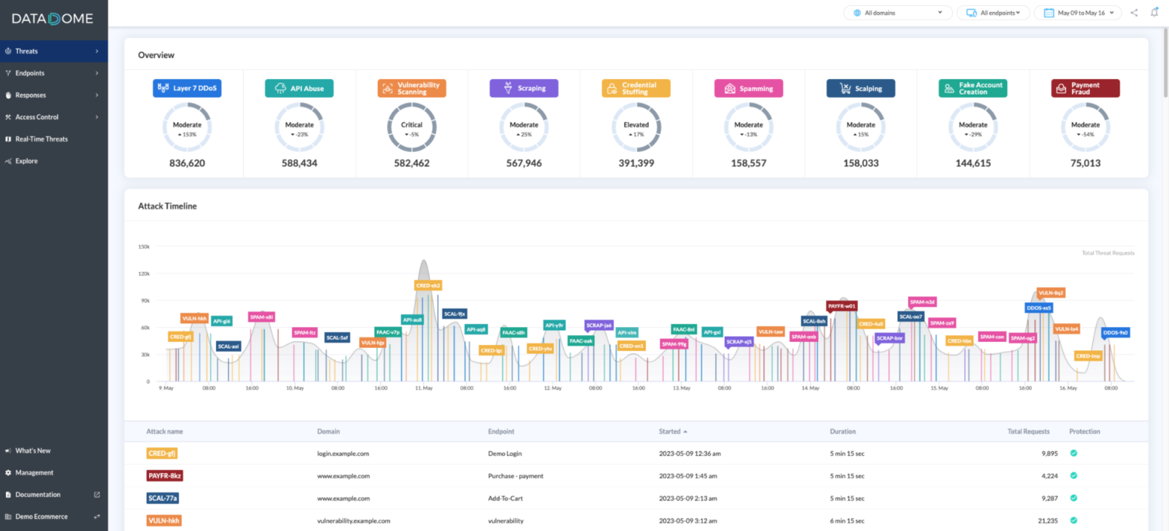Expand the Access Control submenu chevron

97,117
